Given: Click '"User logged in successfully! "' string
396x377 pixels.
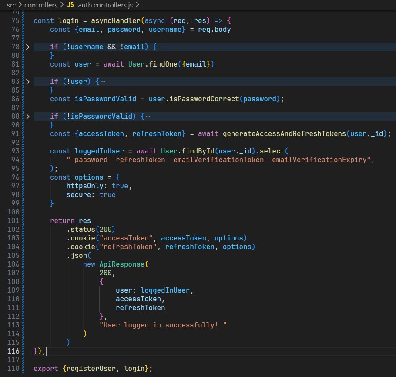Looking at the screenshot, I should [x=163, y=325].
